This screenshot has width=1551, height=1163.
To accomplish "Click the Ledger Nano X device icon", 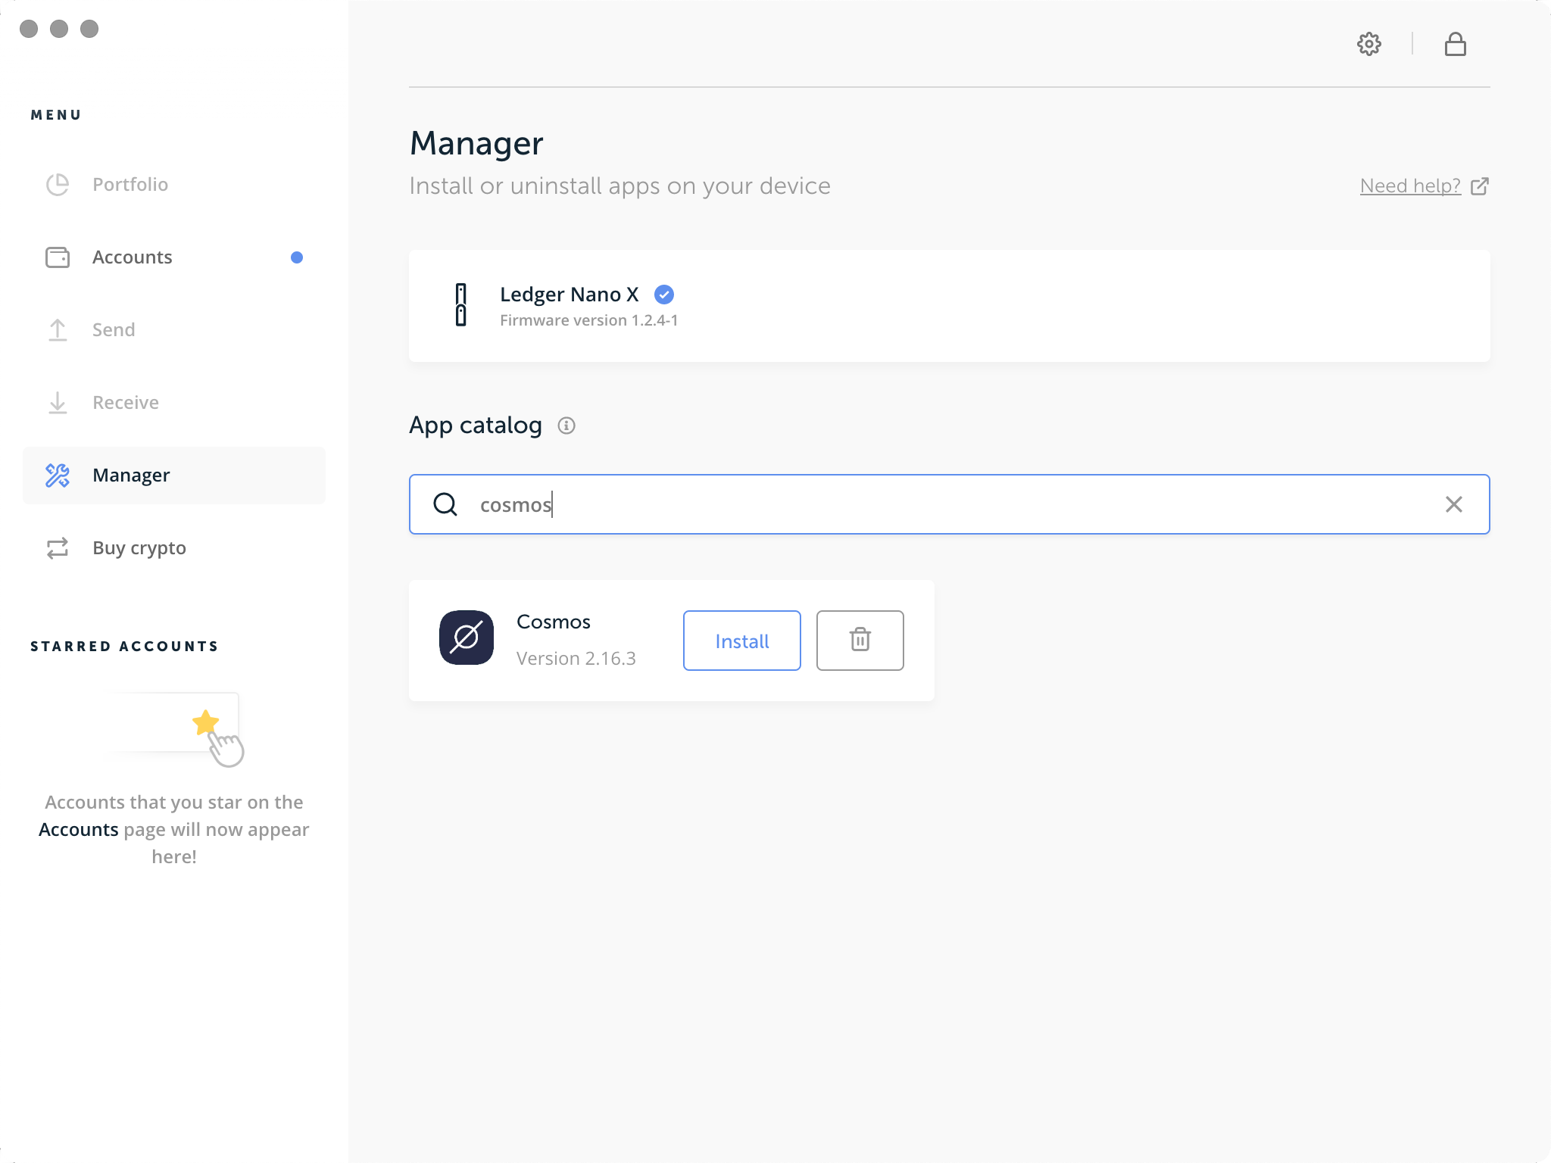I will pyautogui.click(x=460, y=305).
